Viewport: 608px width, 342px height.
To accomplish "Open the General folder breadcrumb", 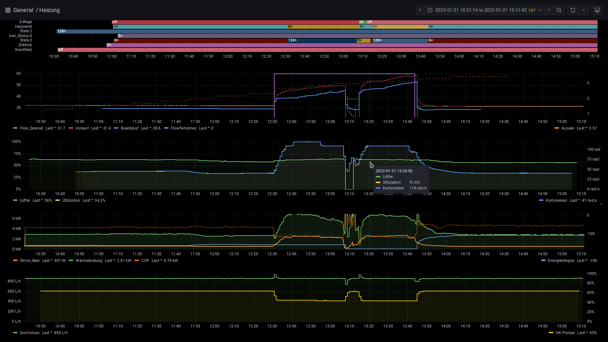I will click(23, 10).
